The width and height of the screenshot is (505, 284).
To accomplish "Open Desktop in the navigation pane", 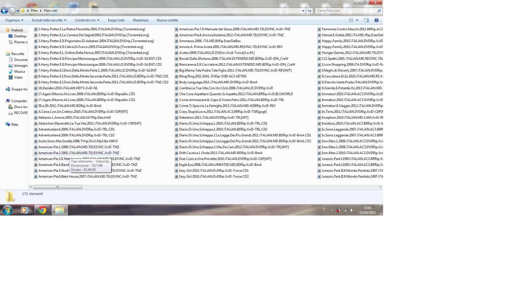I will pyautogui.click(x=20, y=36).
